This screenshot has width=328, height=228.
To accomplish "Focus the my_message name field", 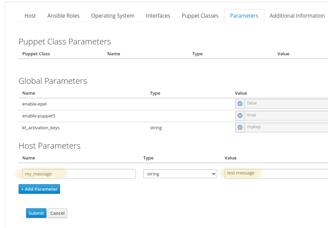I will [79, 174].
